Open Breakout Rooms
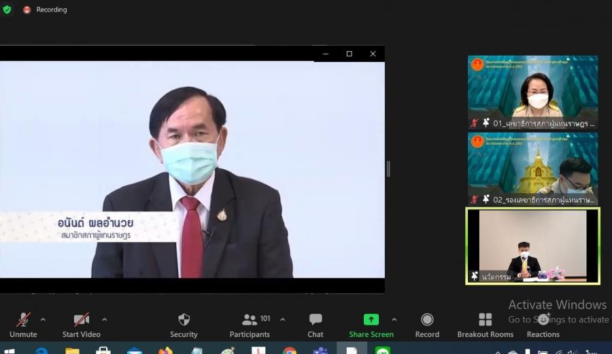The image size is (612, 354). pos(485,324)
